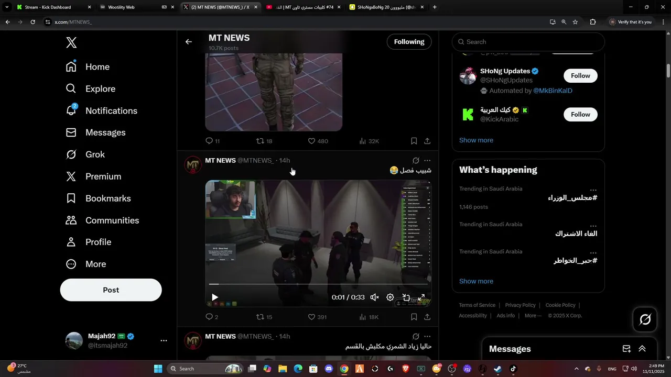Open options for الغاء الاشتراك trend
The height and width of the screenshot is (377, 671).
pyautogui.click(x=593, y=225)
